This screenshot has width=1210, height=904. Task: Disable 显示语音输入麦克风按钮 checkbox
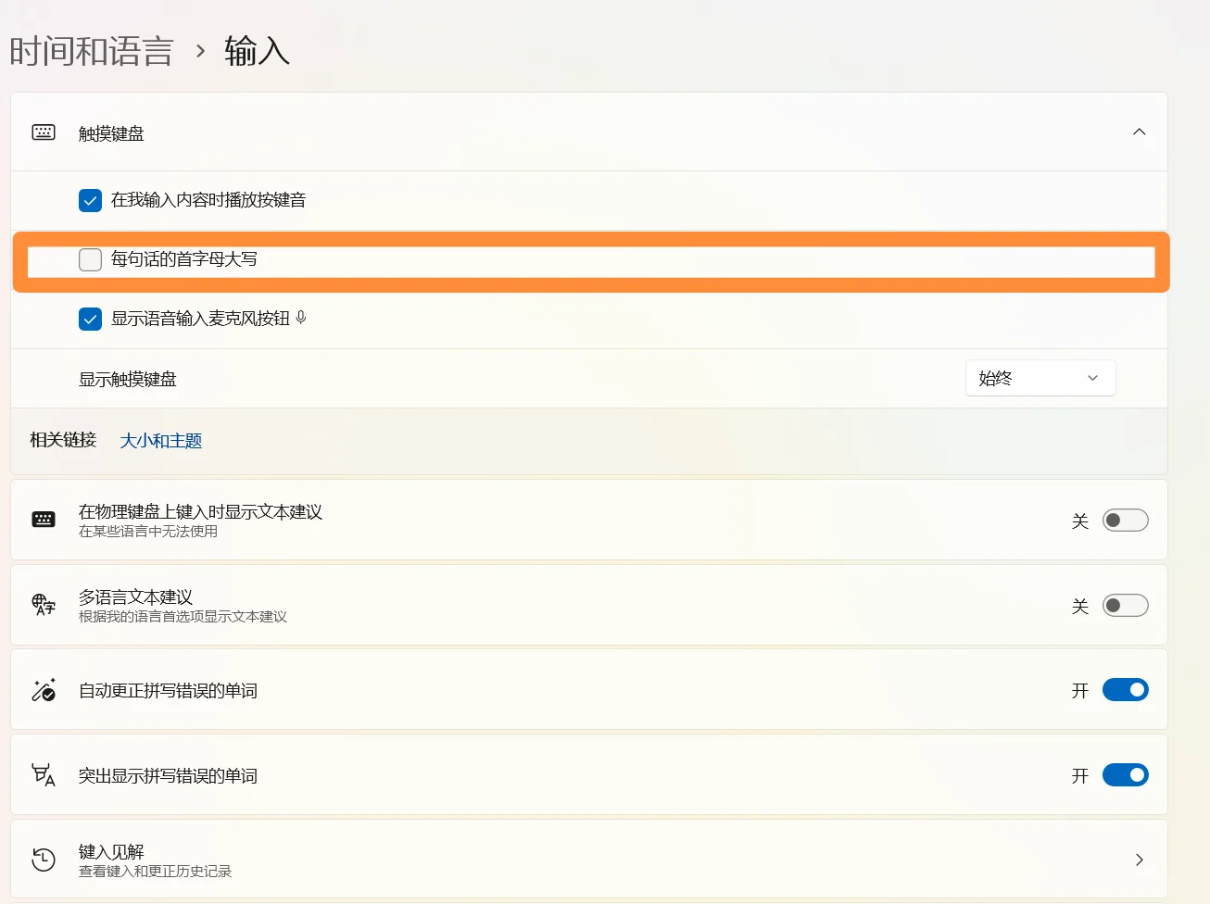pyautogui.click(x=90, y=318)
